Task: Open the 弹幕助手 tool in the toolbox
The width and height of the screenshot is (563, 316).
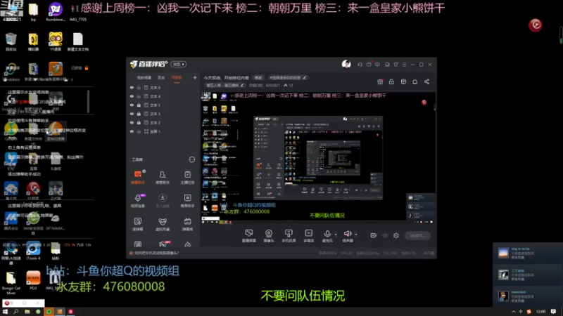Action: (x=137, y=177)
